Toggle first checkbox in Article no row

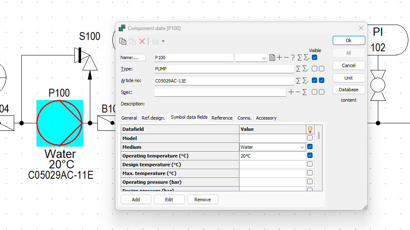[x=315, y=80]
